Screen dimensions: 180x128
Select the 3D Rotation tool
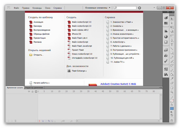(172, 31)
